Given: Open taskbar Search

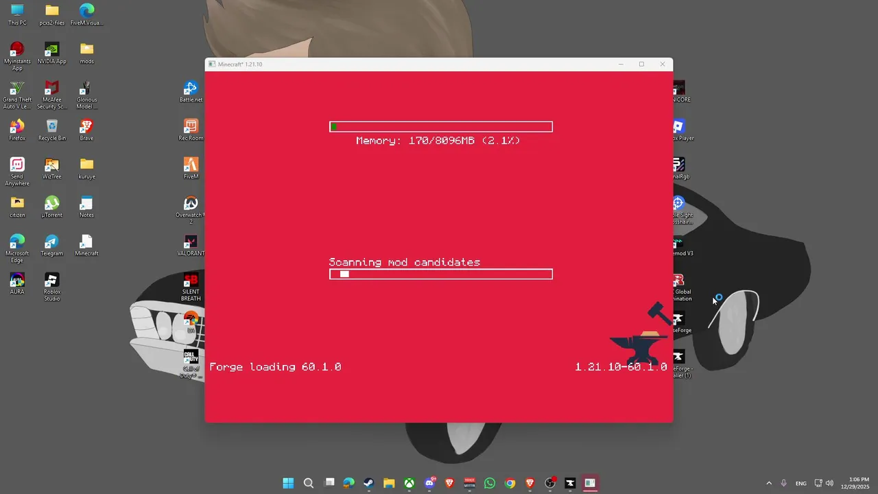Looking at the screenshot, I should click(x=309, y=483).
